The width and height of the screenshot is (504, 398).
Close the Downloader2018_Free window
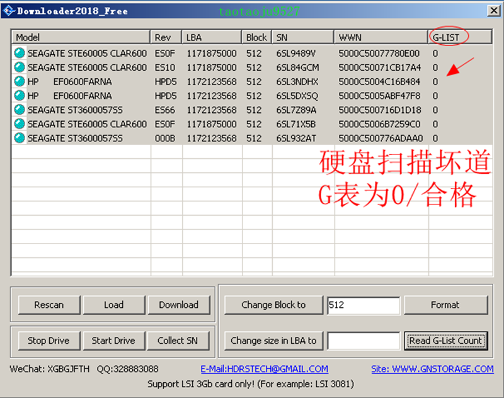tap(494, 11)
